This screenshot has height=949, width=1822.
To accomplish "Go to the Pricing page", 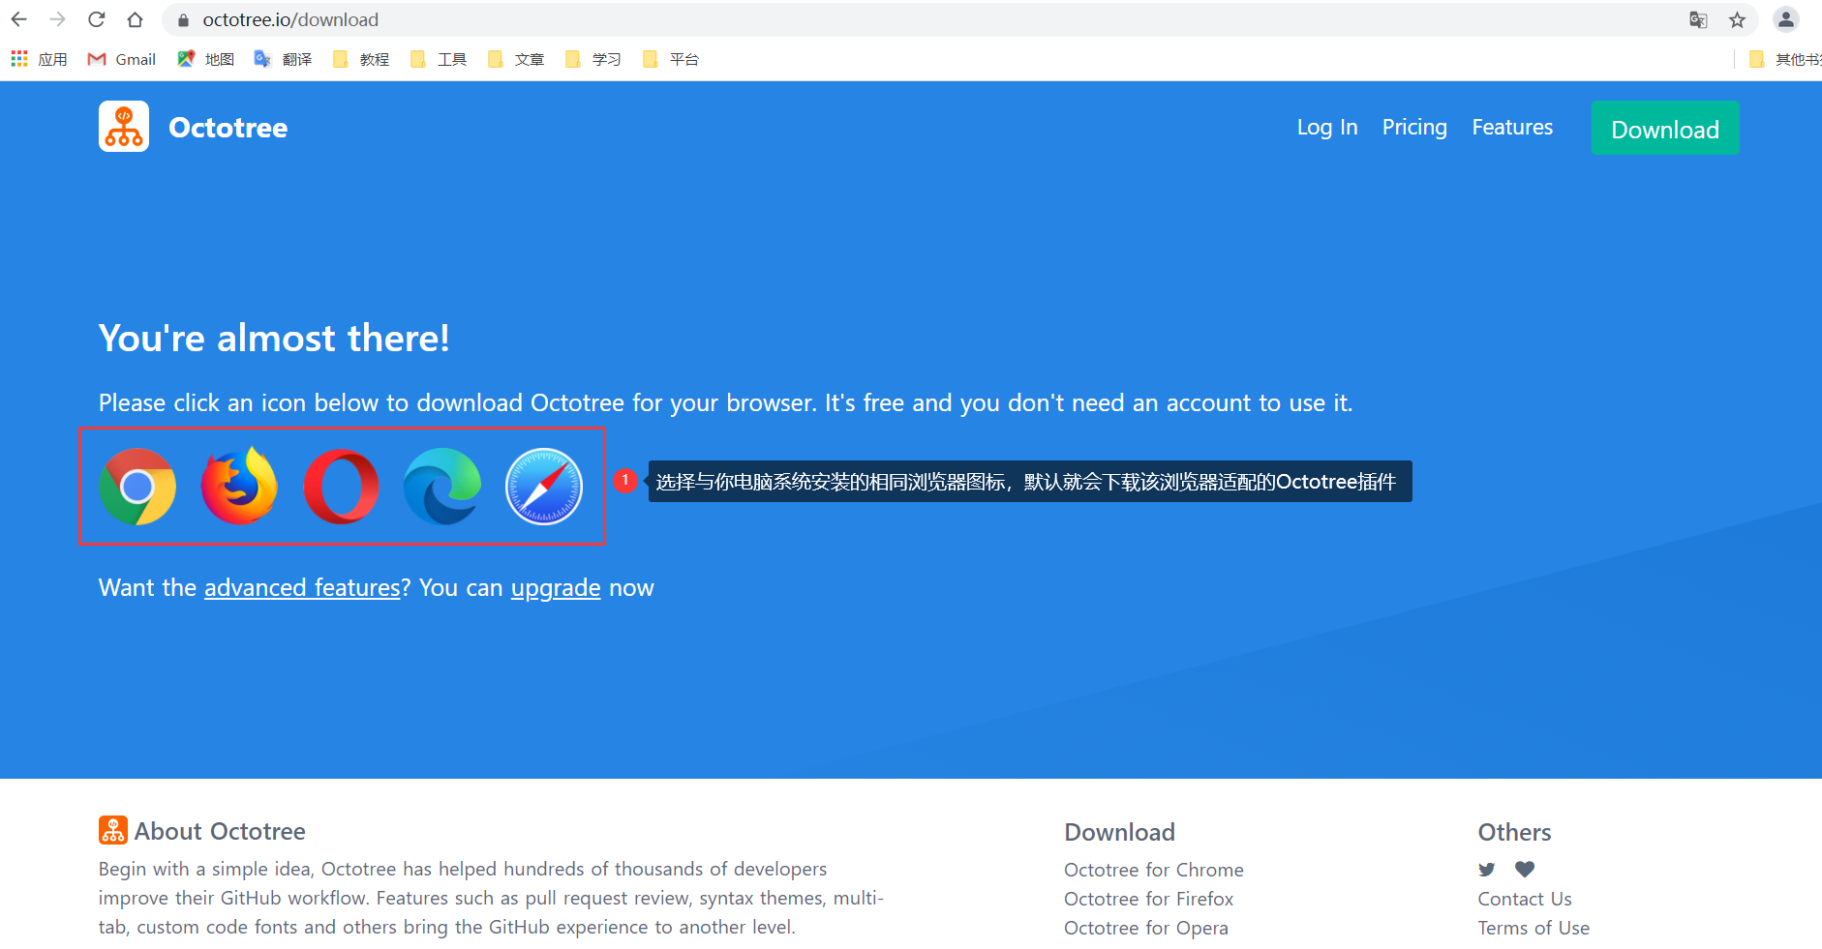I will 1414,127.
